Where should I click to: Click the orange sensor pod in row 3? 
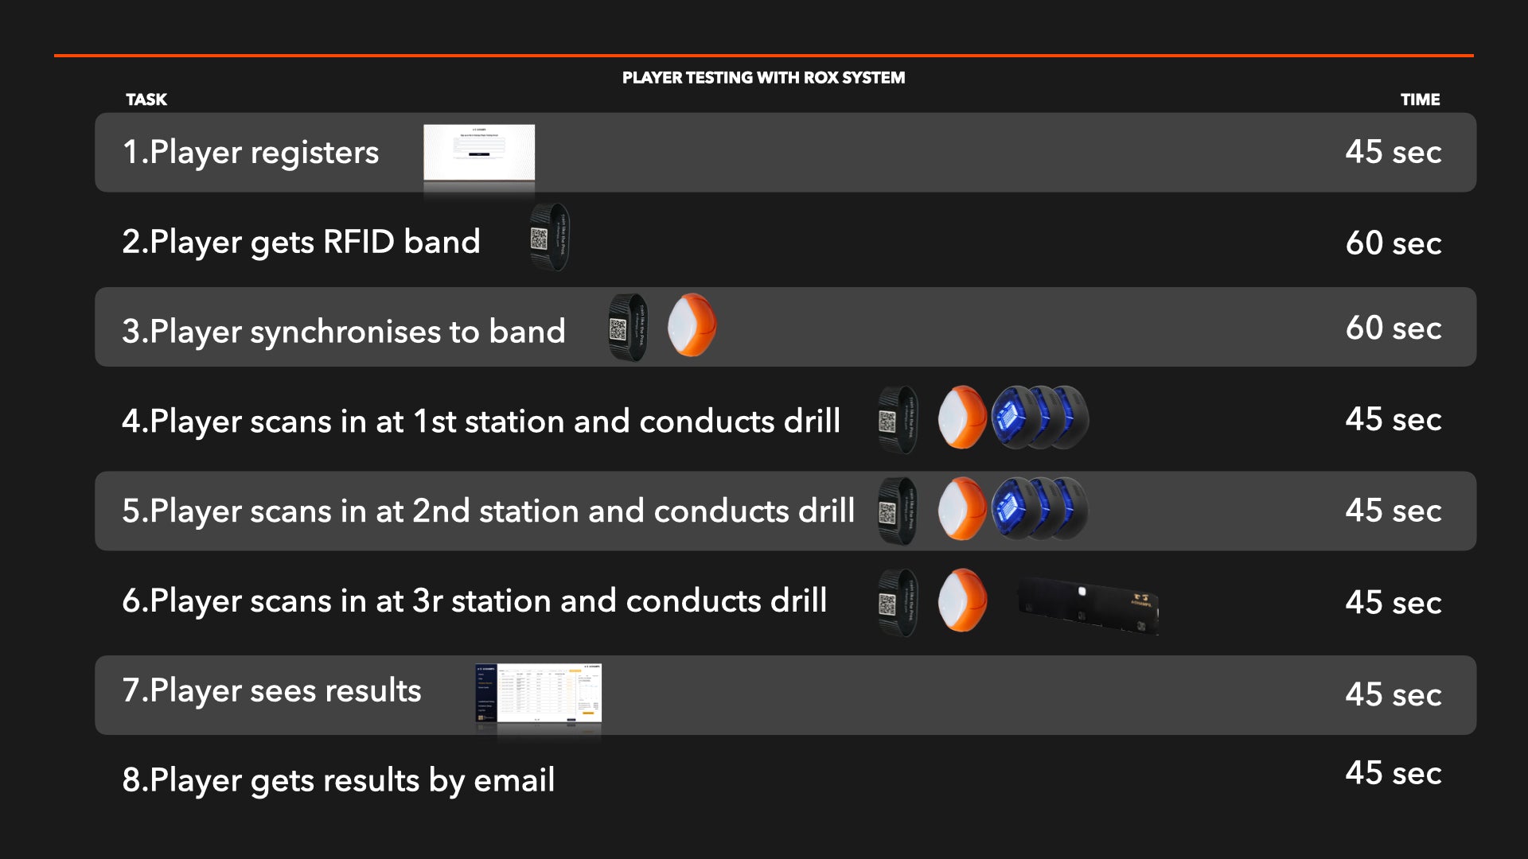[x=692, y=325]
